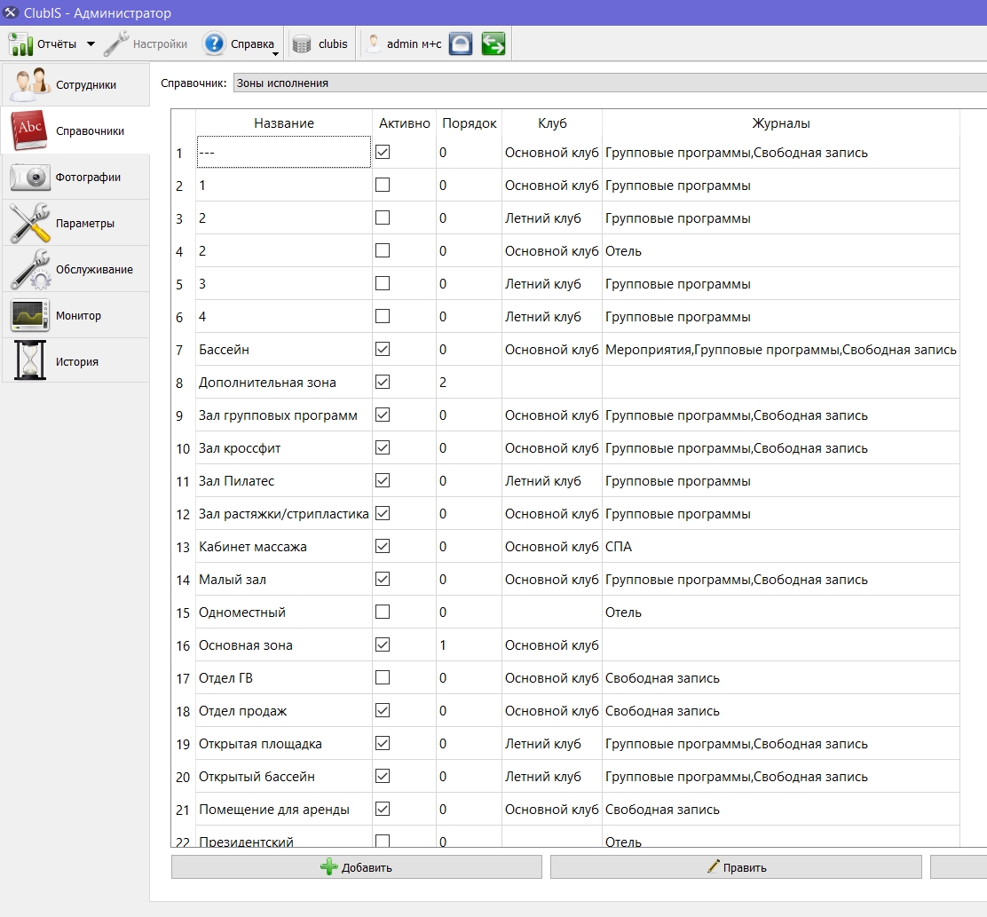This screenshot has height=917, width=987.
Task: Click the lock session icon
Action: [x=460, y=44]
